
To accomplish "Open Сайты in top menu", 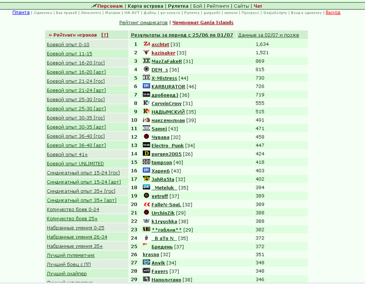I will click(241, 6).
